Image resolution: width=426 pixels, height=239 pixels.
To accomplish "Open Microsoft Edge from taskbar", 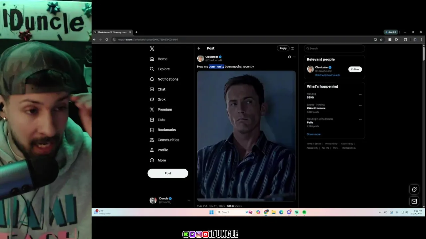I will point(281,212).
